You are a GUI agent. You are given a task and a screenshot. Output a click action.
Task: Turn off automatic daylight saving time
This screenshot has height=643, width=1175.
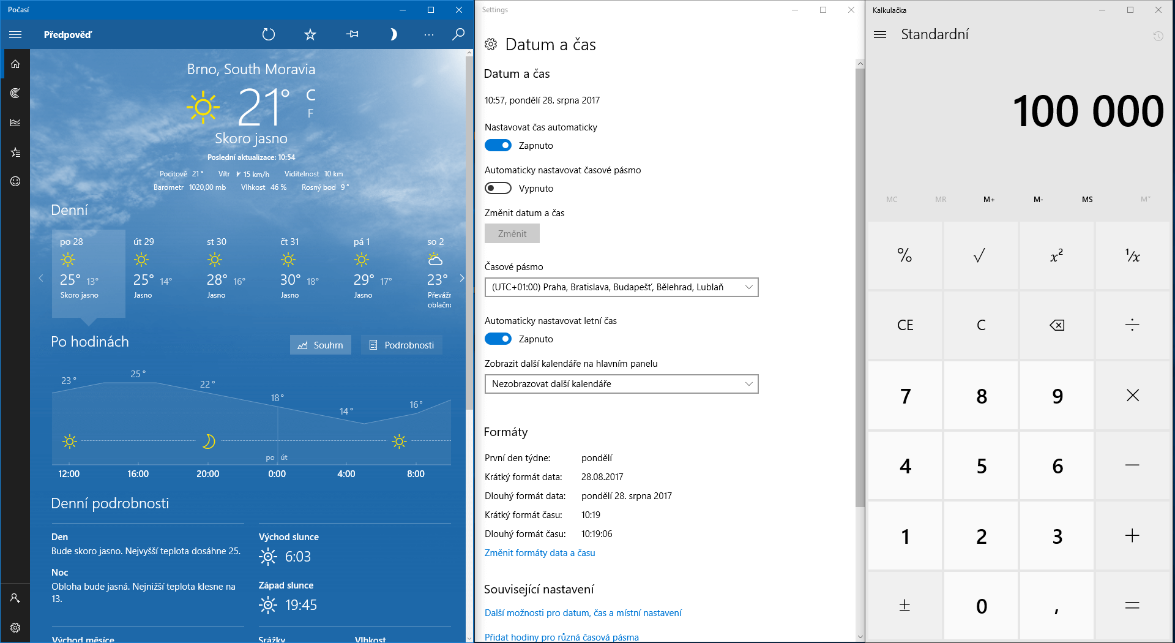(498, 339)
